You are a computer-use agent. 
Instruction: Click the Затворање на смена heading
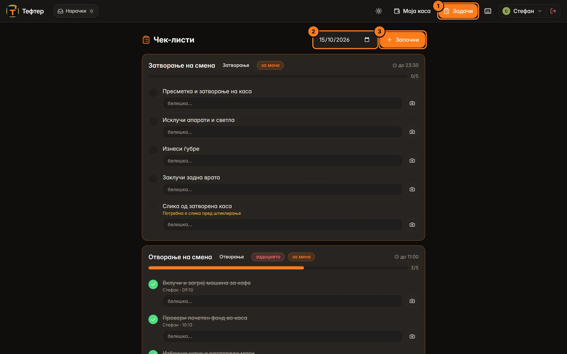[182, 65]
